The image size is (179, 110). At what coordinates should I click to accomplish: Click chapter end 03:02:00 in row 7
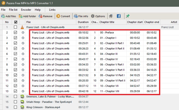point(152,59)
